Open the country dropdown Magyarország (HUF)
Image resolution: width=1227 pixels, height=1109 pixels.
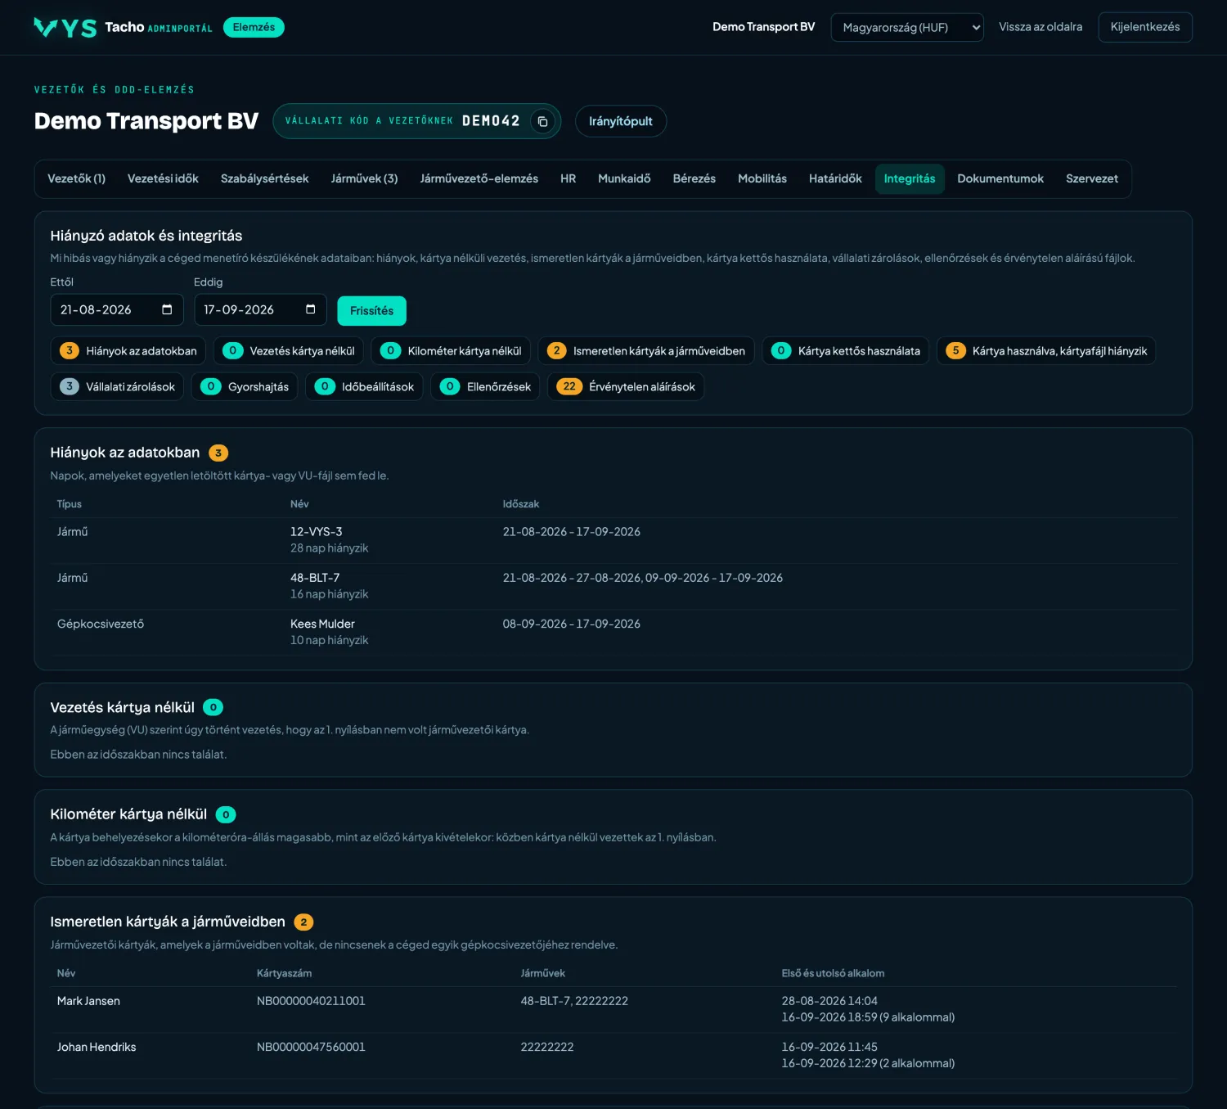tap(907, 27)
